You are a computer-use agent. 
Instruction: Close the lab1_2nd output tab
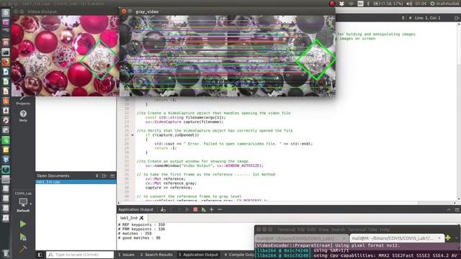coord(141,218)
